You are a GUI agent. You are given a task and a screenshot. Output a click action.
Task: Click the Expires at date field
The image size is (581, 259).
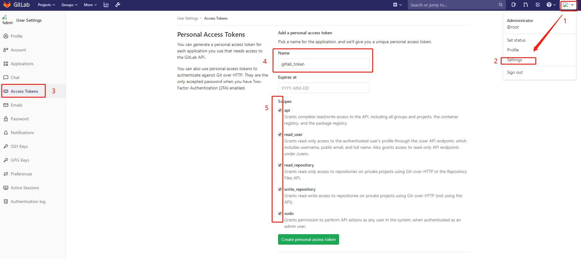click(324, 88)
